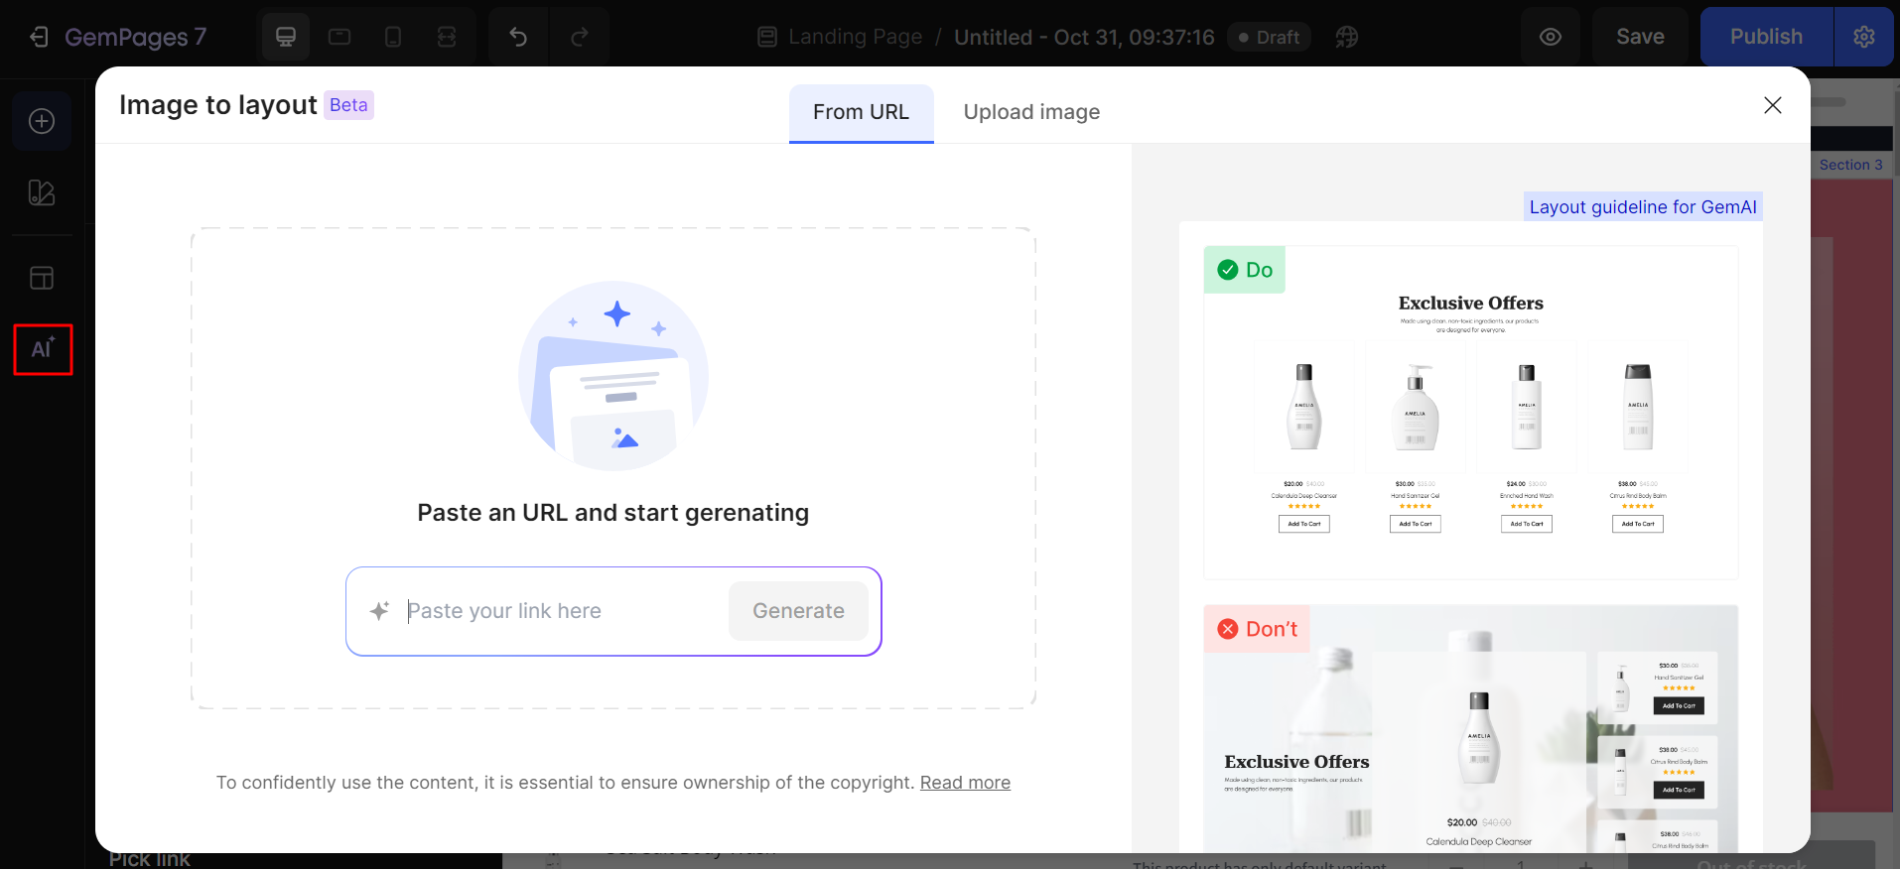Switch to mobile device view
1900x869 pixels.
coord(393,37)
